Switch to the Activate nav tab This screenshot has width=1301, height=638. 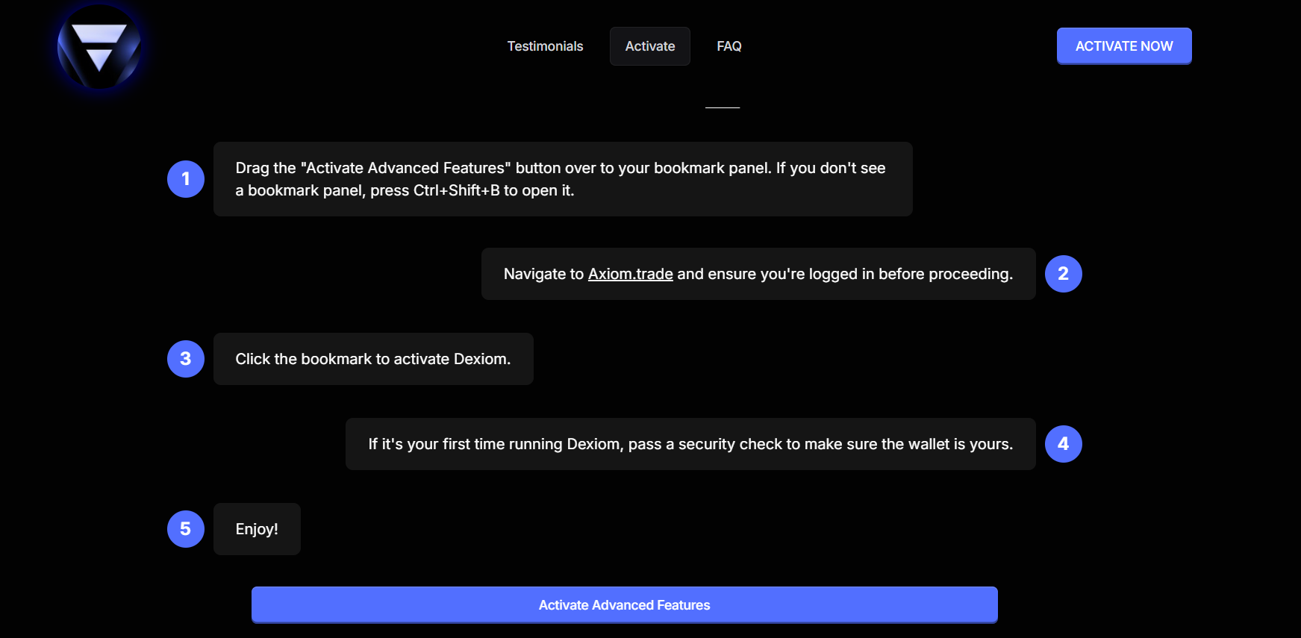pyautogui.click(x=649, y=46)
